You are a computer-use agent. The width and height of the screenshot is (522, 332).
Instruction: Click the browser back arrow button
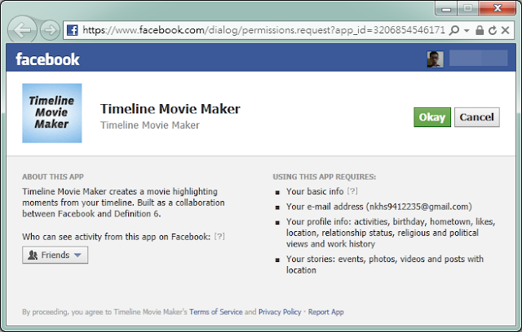coord(22,30)
